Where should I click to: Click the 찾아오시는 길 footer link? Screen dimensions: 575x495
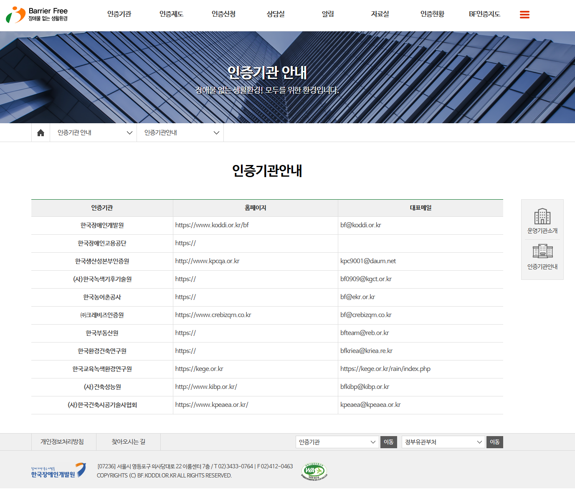tap(128, 442)
